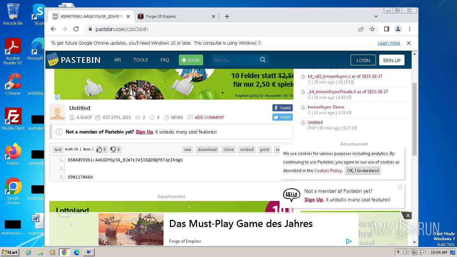Click the ad info play icon
This screenshot has height=257, width=457.
[x=349, y=241]
